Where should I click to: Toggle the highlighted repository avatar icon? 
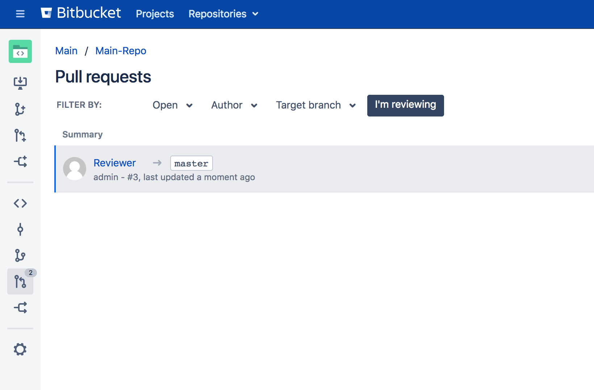pos(20,51)
